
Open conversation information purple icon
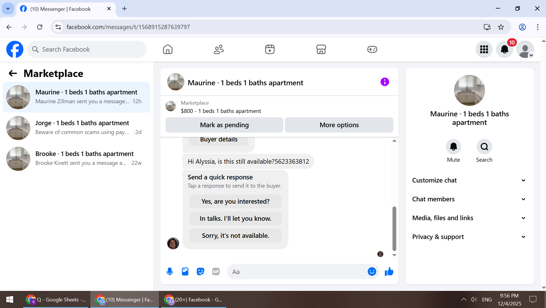(385, 82)
